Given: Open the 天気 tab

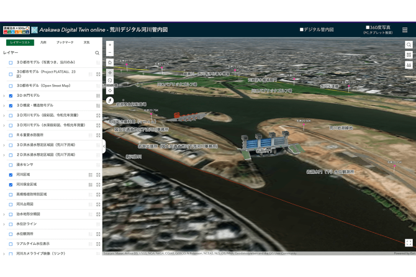Looking at the screenshot, I should 87,42.
